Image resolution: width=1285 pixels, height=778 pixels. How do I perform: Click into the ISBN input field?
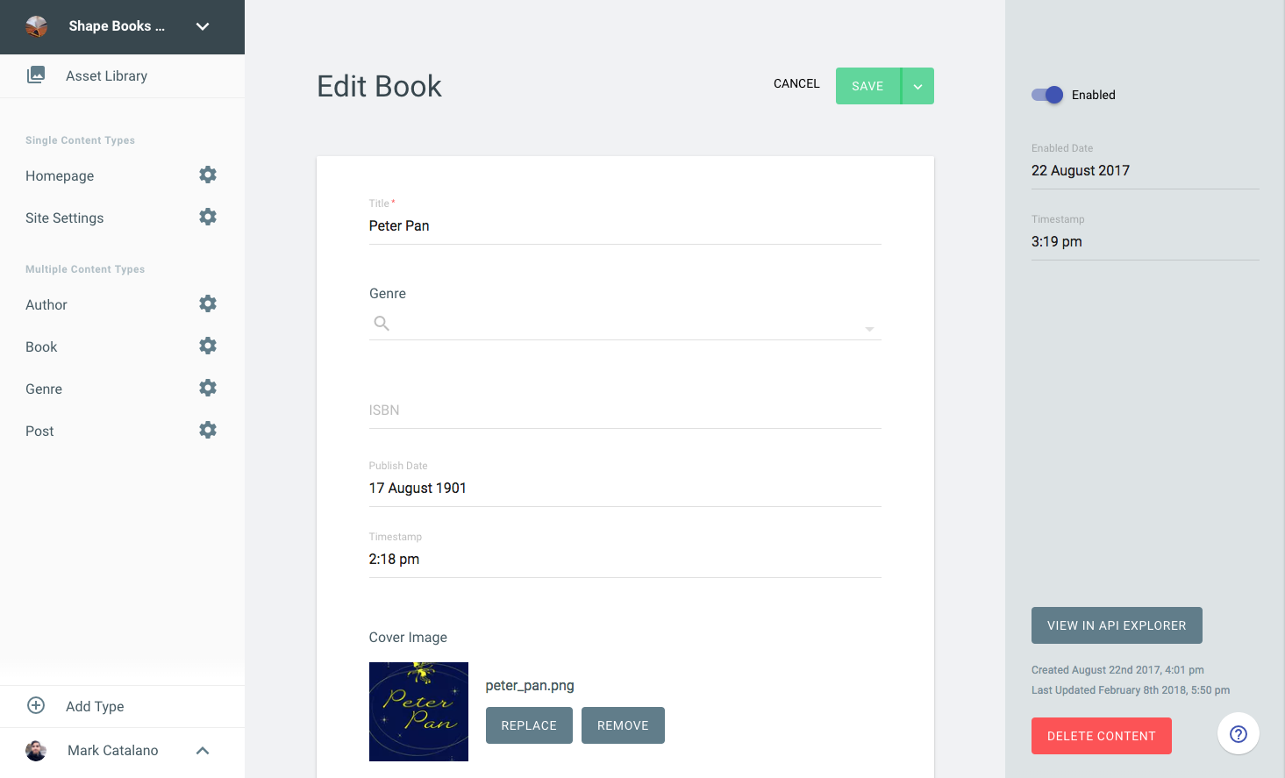pyautogui.click(x=625, y=410)
